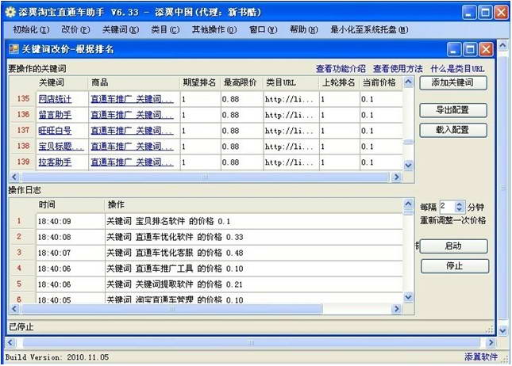Open the 查看功能介绍 link
This screenshot has height=366, width=512.
[x=341, y=68]
